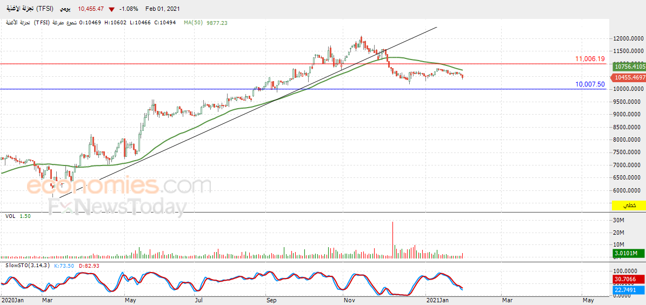Select the yellow خطي linear scale button
This screenshot has height=305, width=646.
[x=629, y=205]
